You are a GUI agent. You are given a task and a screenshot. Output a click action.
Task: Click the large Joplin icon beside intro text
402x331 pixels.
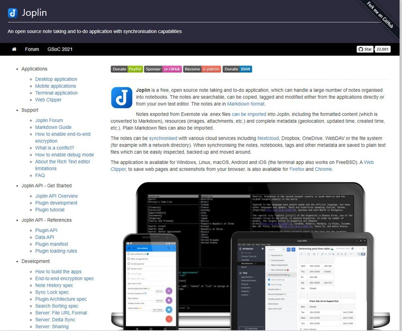(121, 97)
